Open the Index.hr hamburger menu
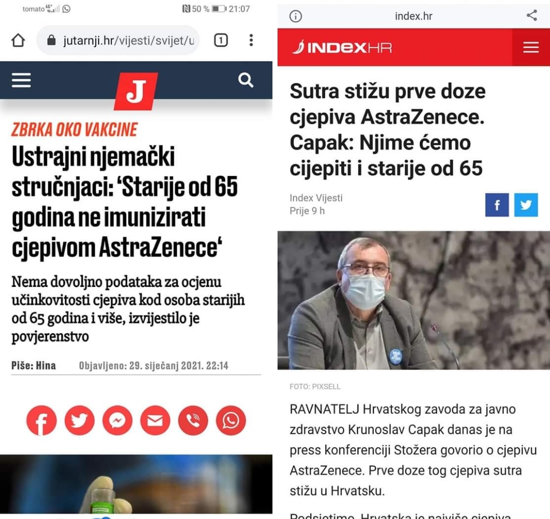 click(531, 47)
